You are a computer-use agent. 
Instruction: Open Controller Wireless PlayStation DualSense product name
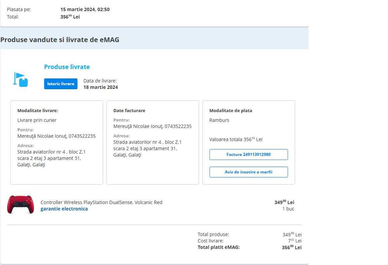tap(101, 203)
